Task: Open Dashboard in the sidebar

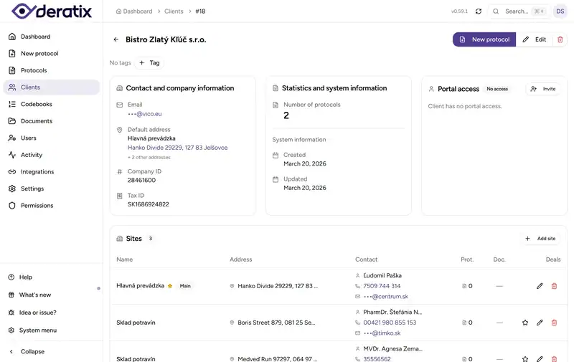Action: point(51,37)
